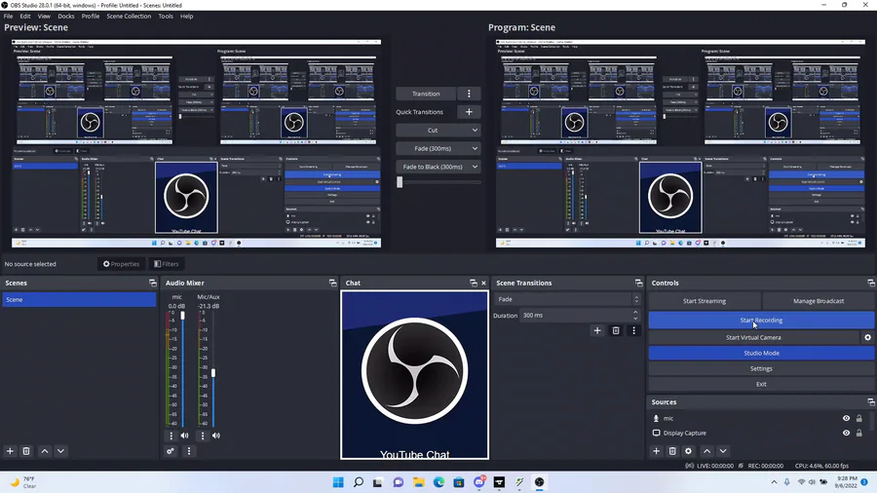Screen dimensions: 877x493
Task: Open Manage Broadcast
Action: [x=819, y=301]
